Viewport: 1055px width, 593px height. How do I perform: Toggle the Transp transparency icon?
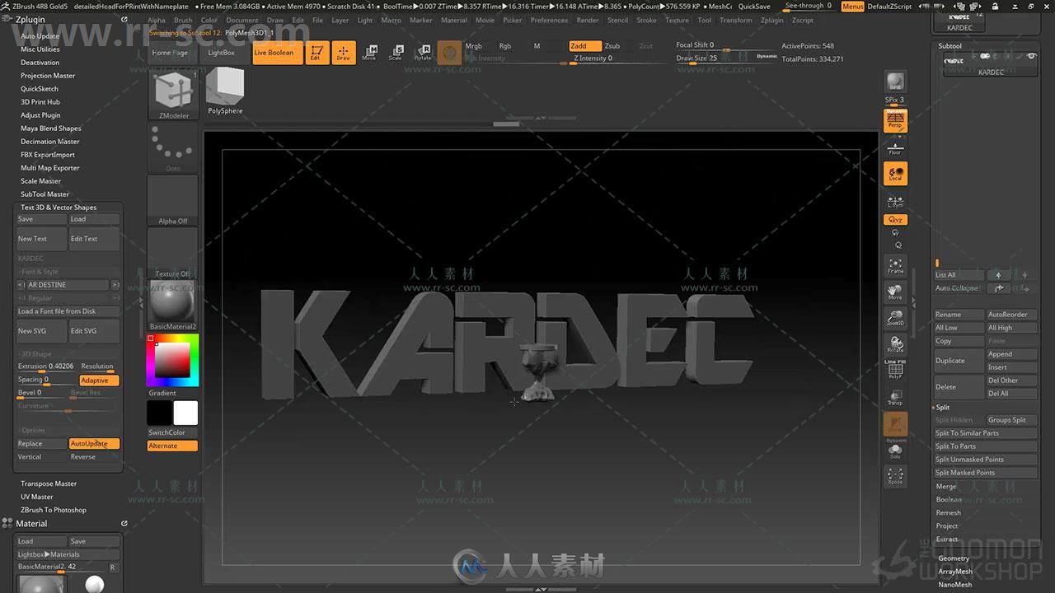pyautogui.click(x=895, y=397)
